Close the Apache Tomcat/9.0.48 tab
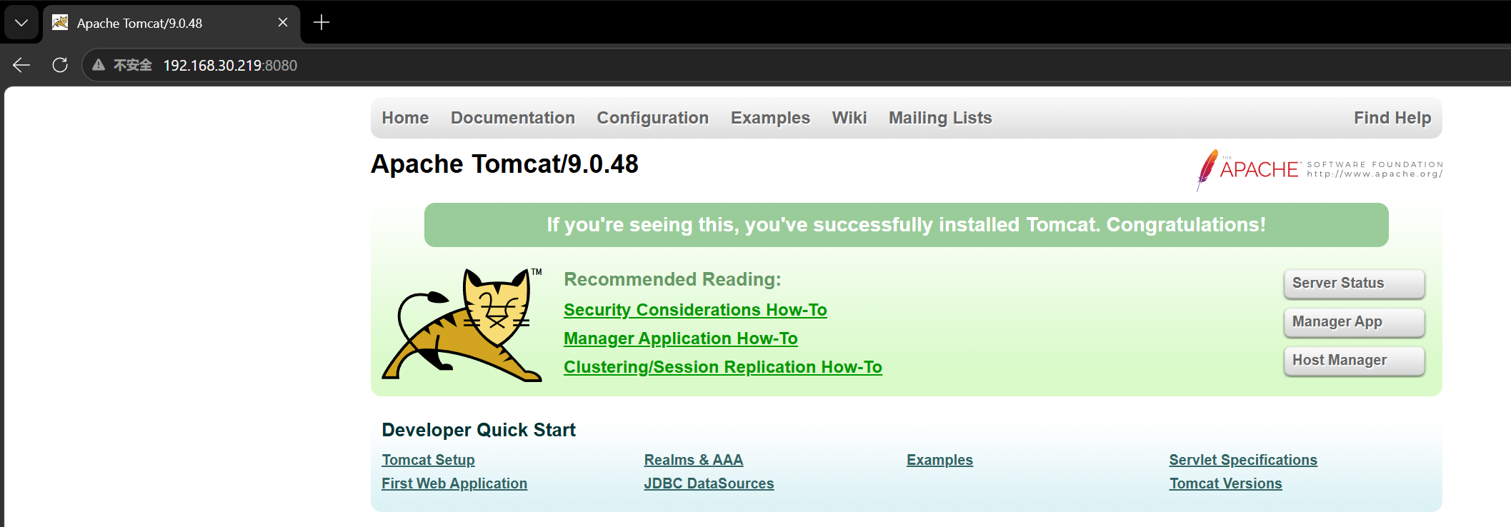 point(283,23)
